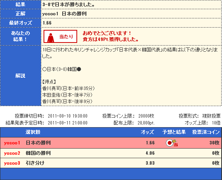
Task: Select yosoo1 label in choices table
Action: tap(12, 143)
